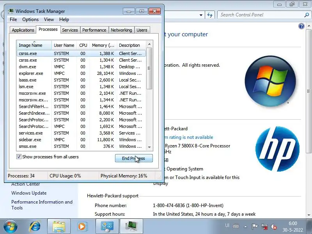Show hidden tray icons arrow
Viewport: 312px width, 234px height.
[246, 227]
